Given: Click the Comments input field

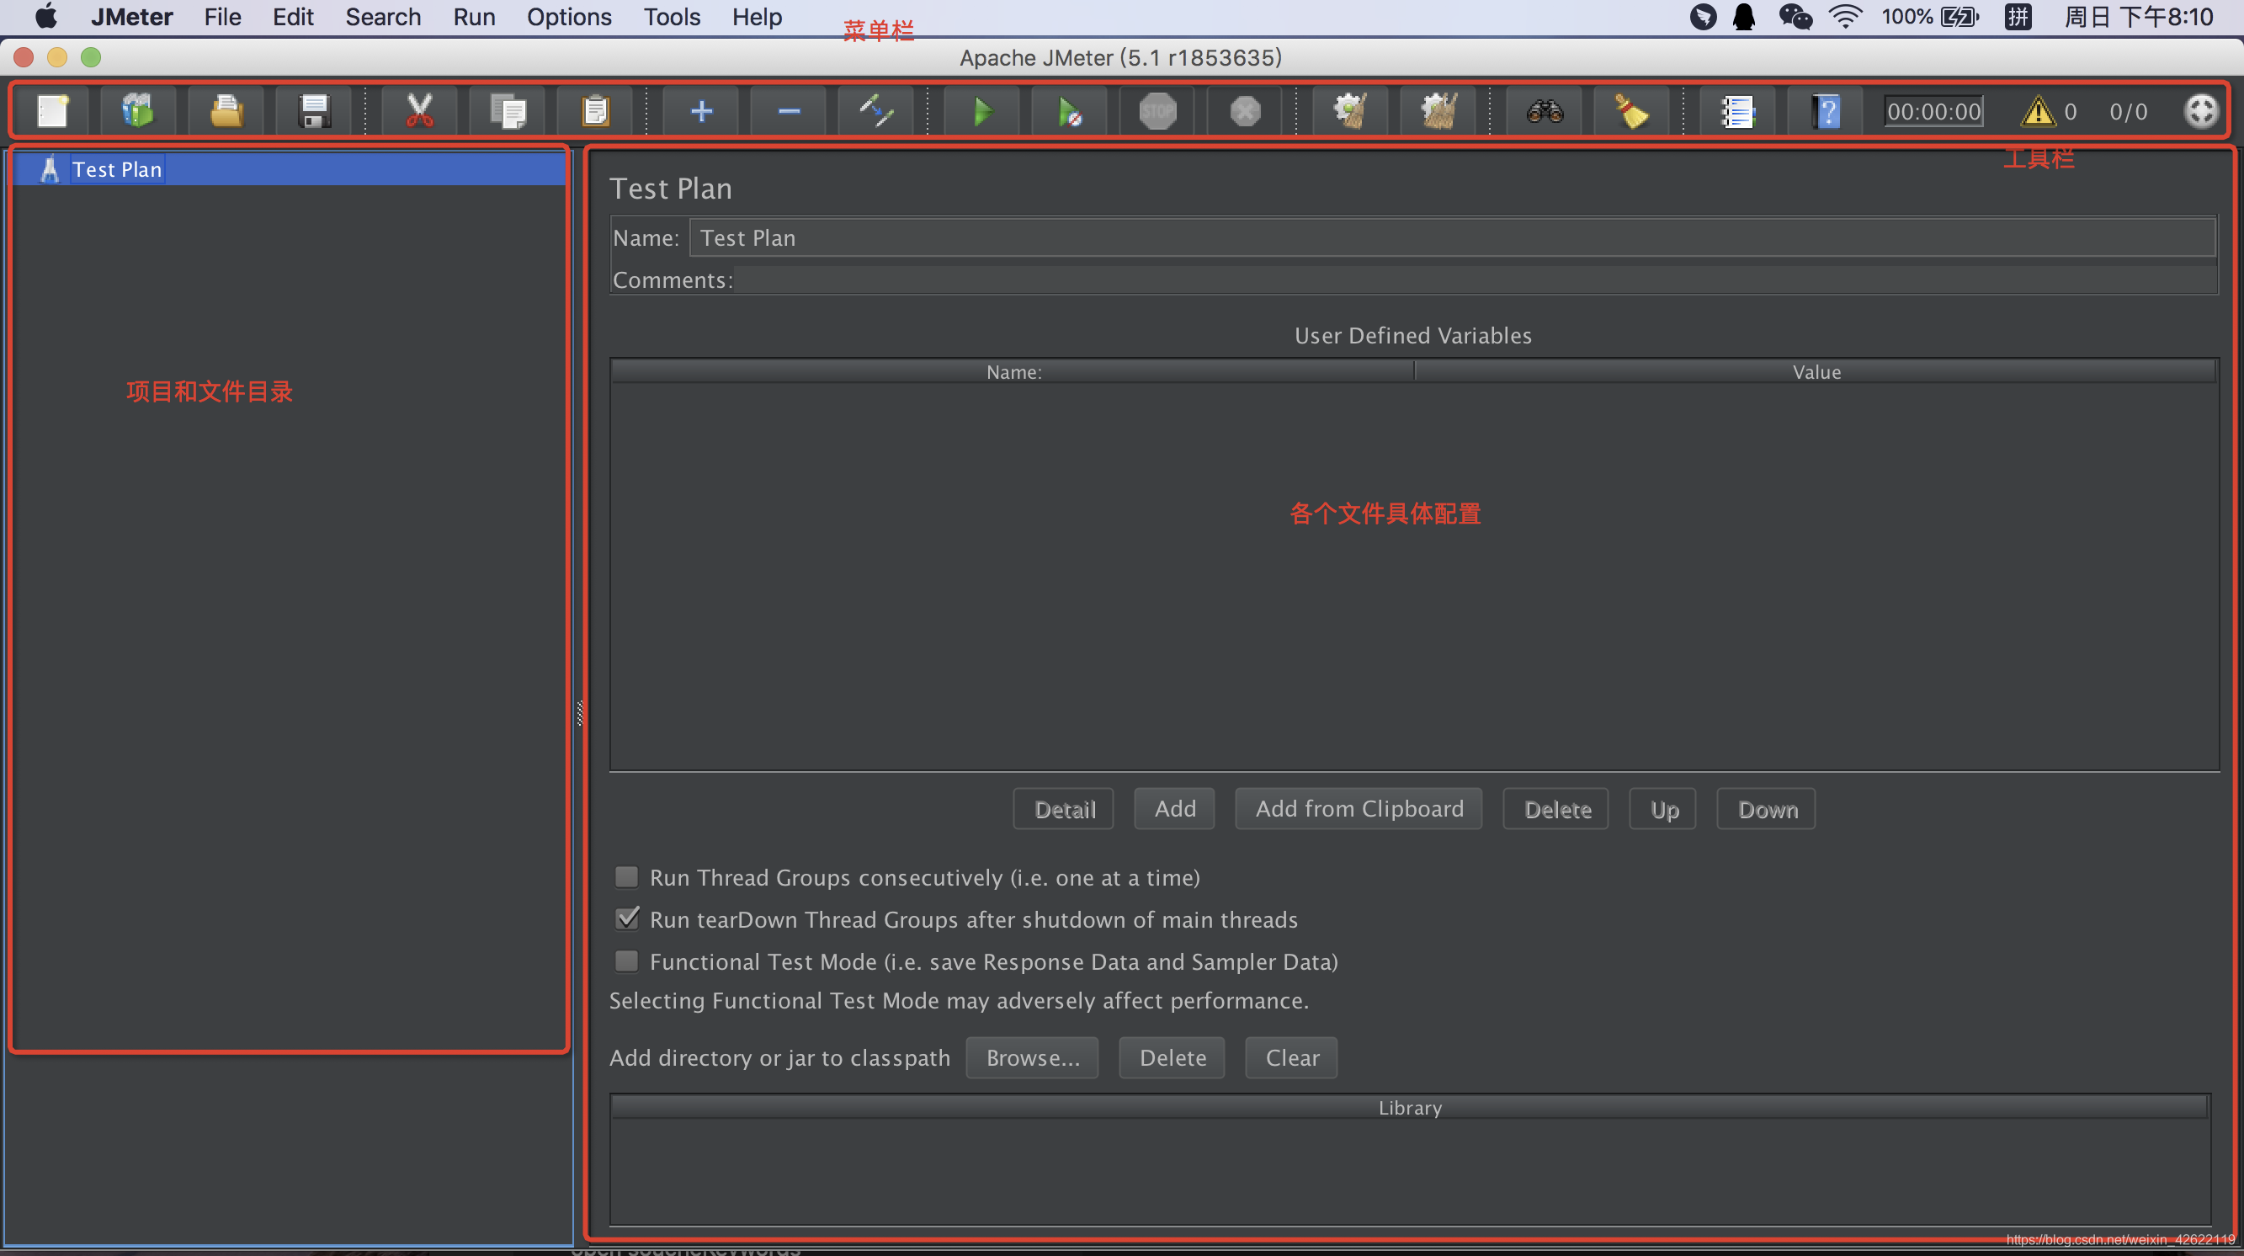Looking at the screenshot, I should (x=1475, y=279).
